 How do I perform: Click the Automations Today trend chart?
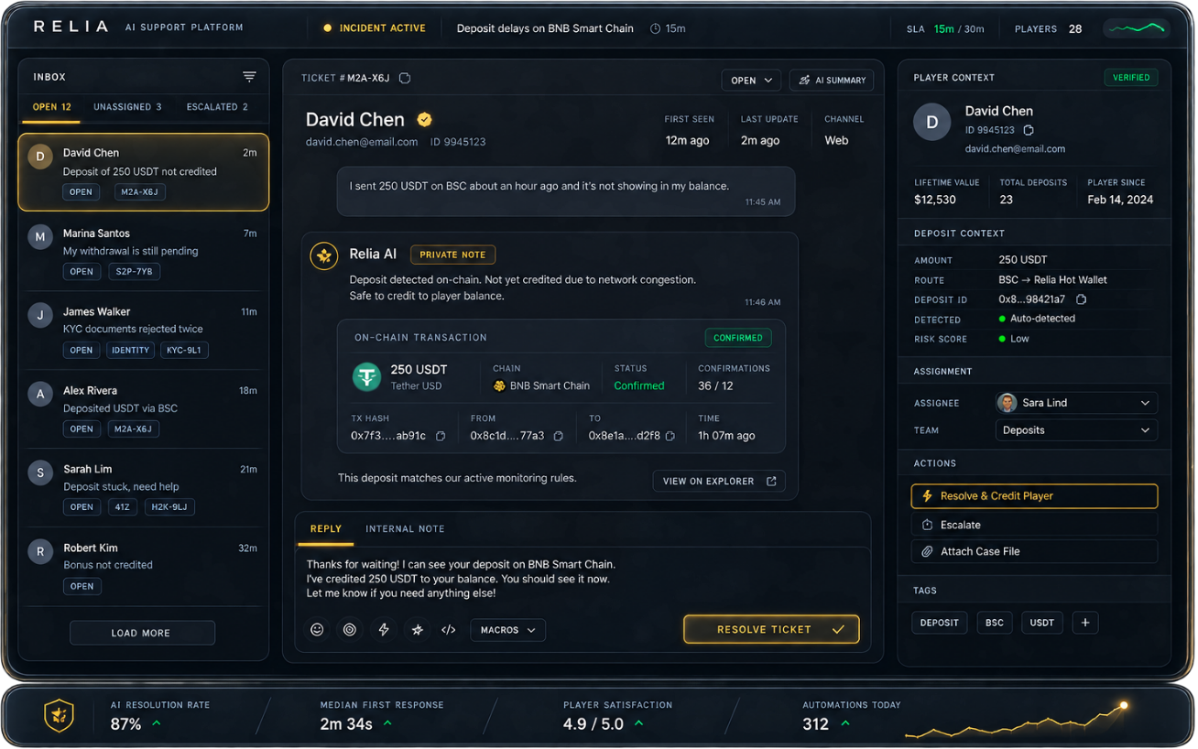(1018, 720)
